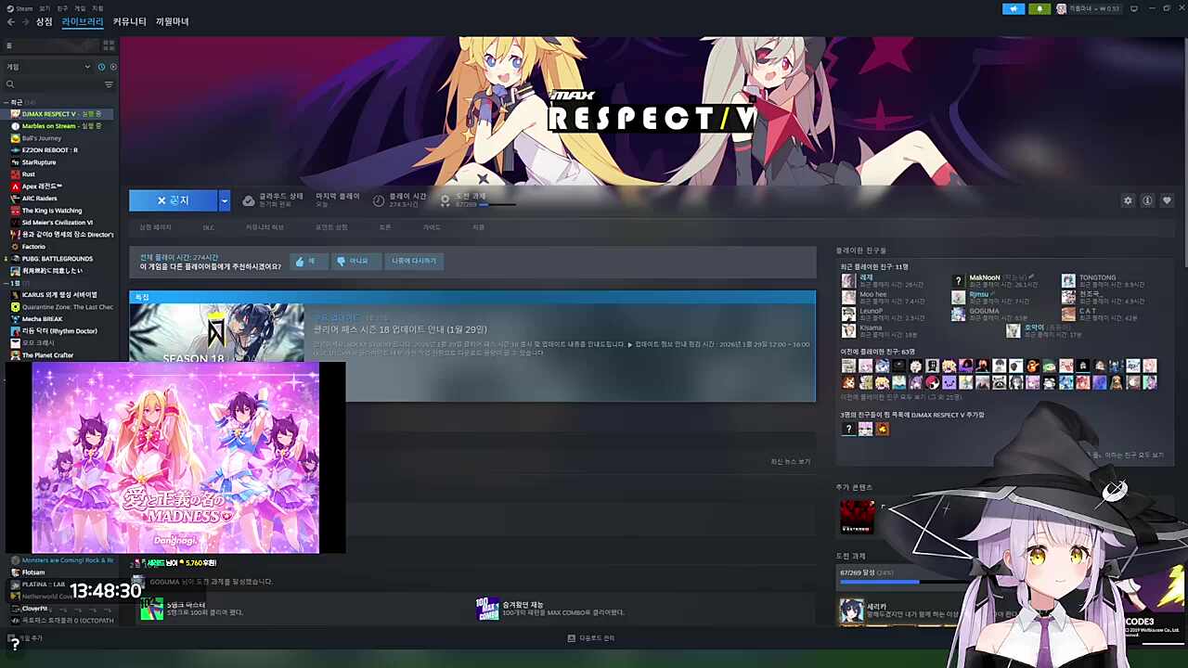Open the Steam announcements megaphone icon
Viewport: 1188px width, 668px height.
click(x=1014, y=8)
